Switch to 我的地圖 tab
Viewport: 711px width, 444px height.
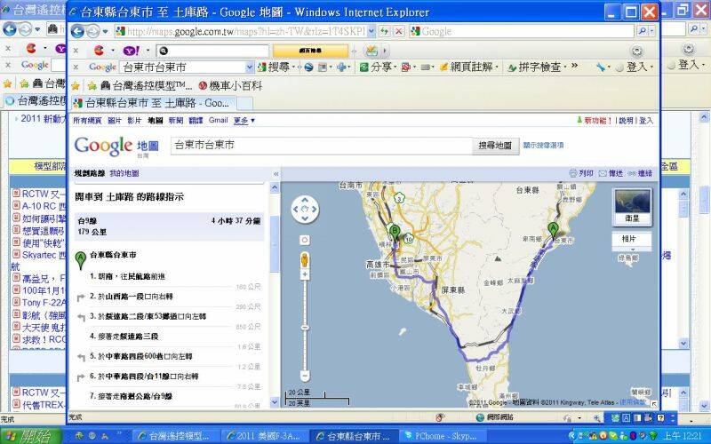pyautogui.click(x=124, y=173)
